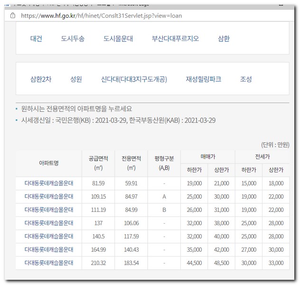
Task: Choose 신다대(다대3지구도개공) complex
Action: coord(134,79)
